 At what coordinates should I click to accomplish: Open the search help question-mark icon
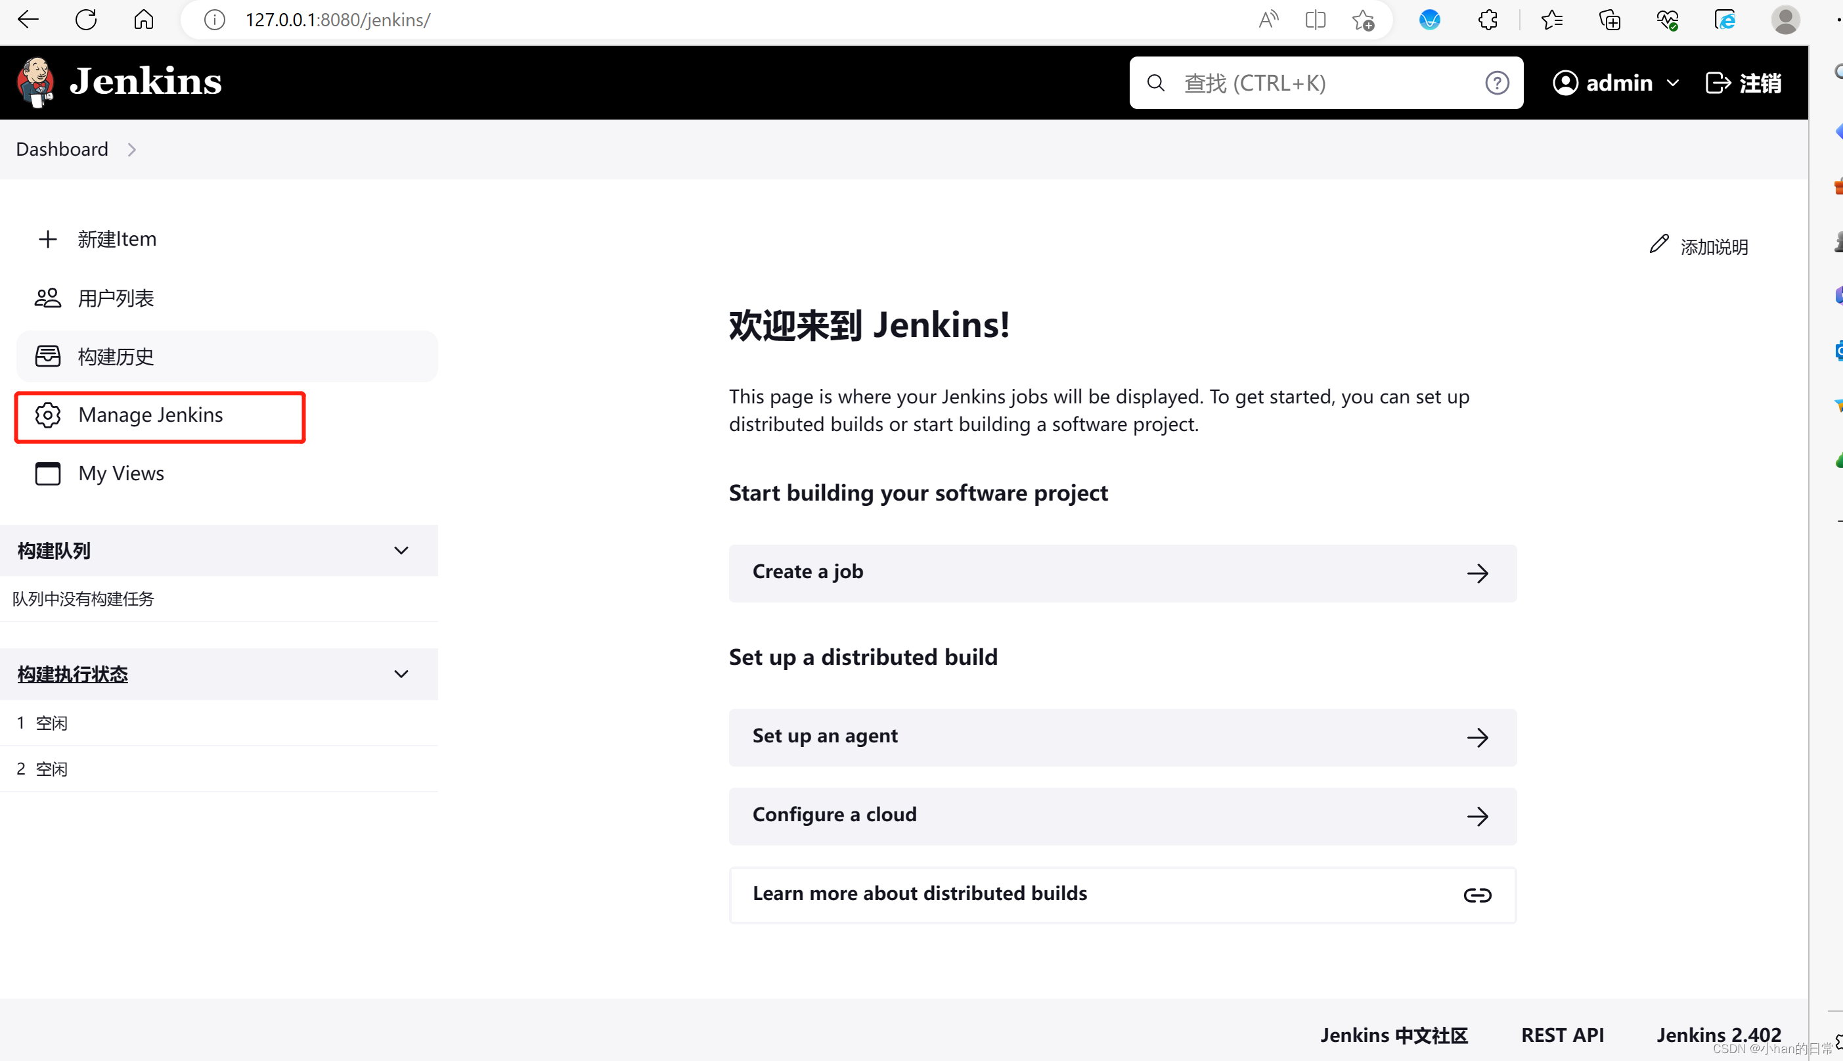click(x=1497, y=83)
